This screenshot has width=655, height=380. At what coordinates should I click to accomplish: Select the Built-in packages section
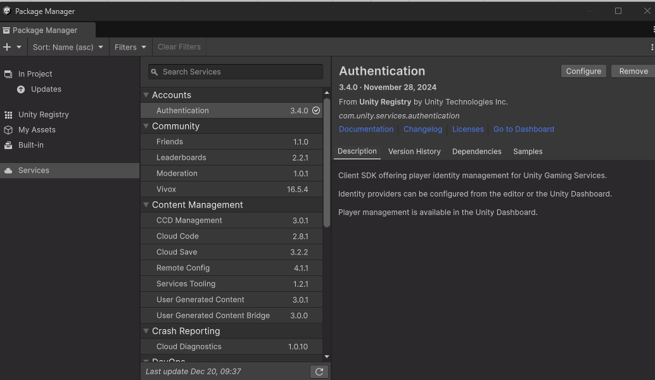point(30,145)
